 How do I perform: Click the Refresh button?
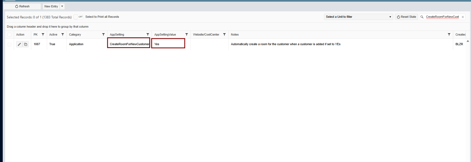22,6
